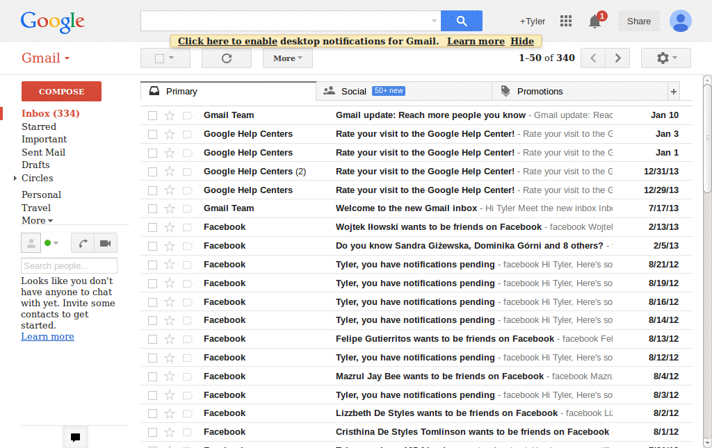The image size is (712, 448).
Task: Open the notifications bell
Action: pos(595,22)
